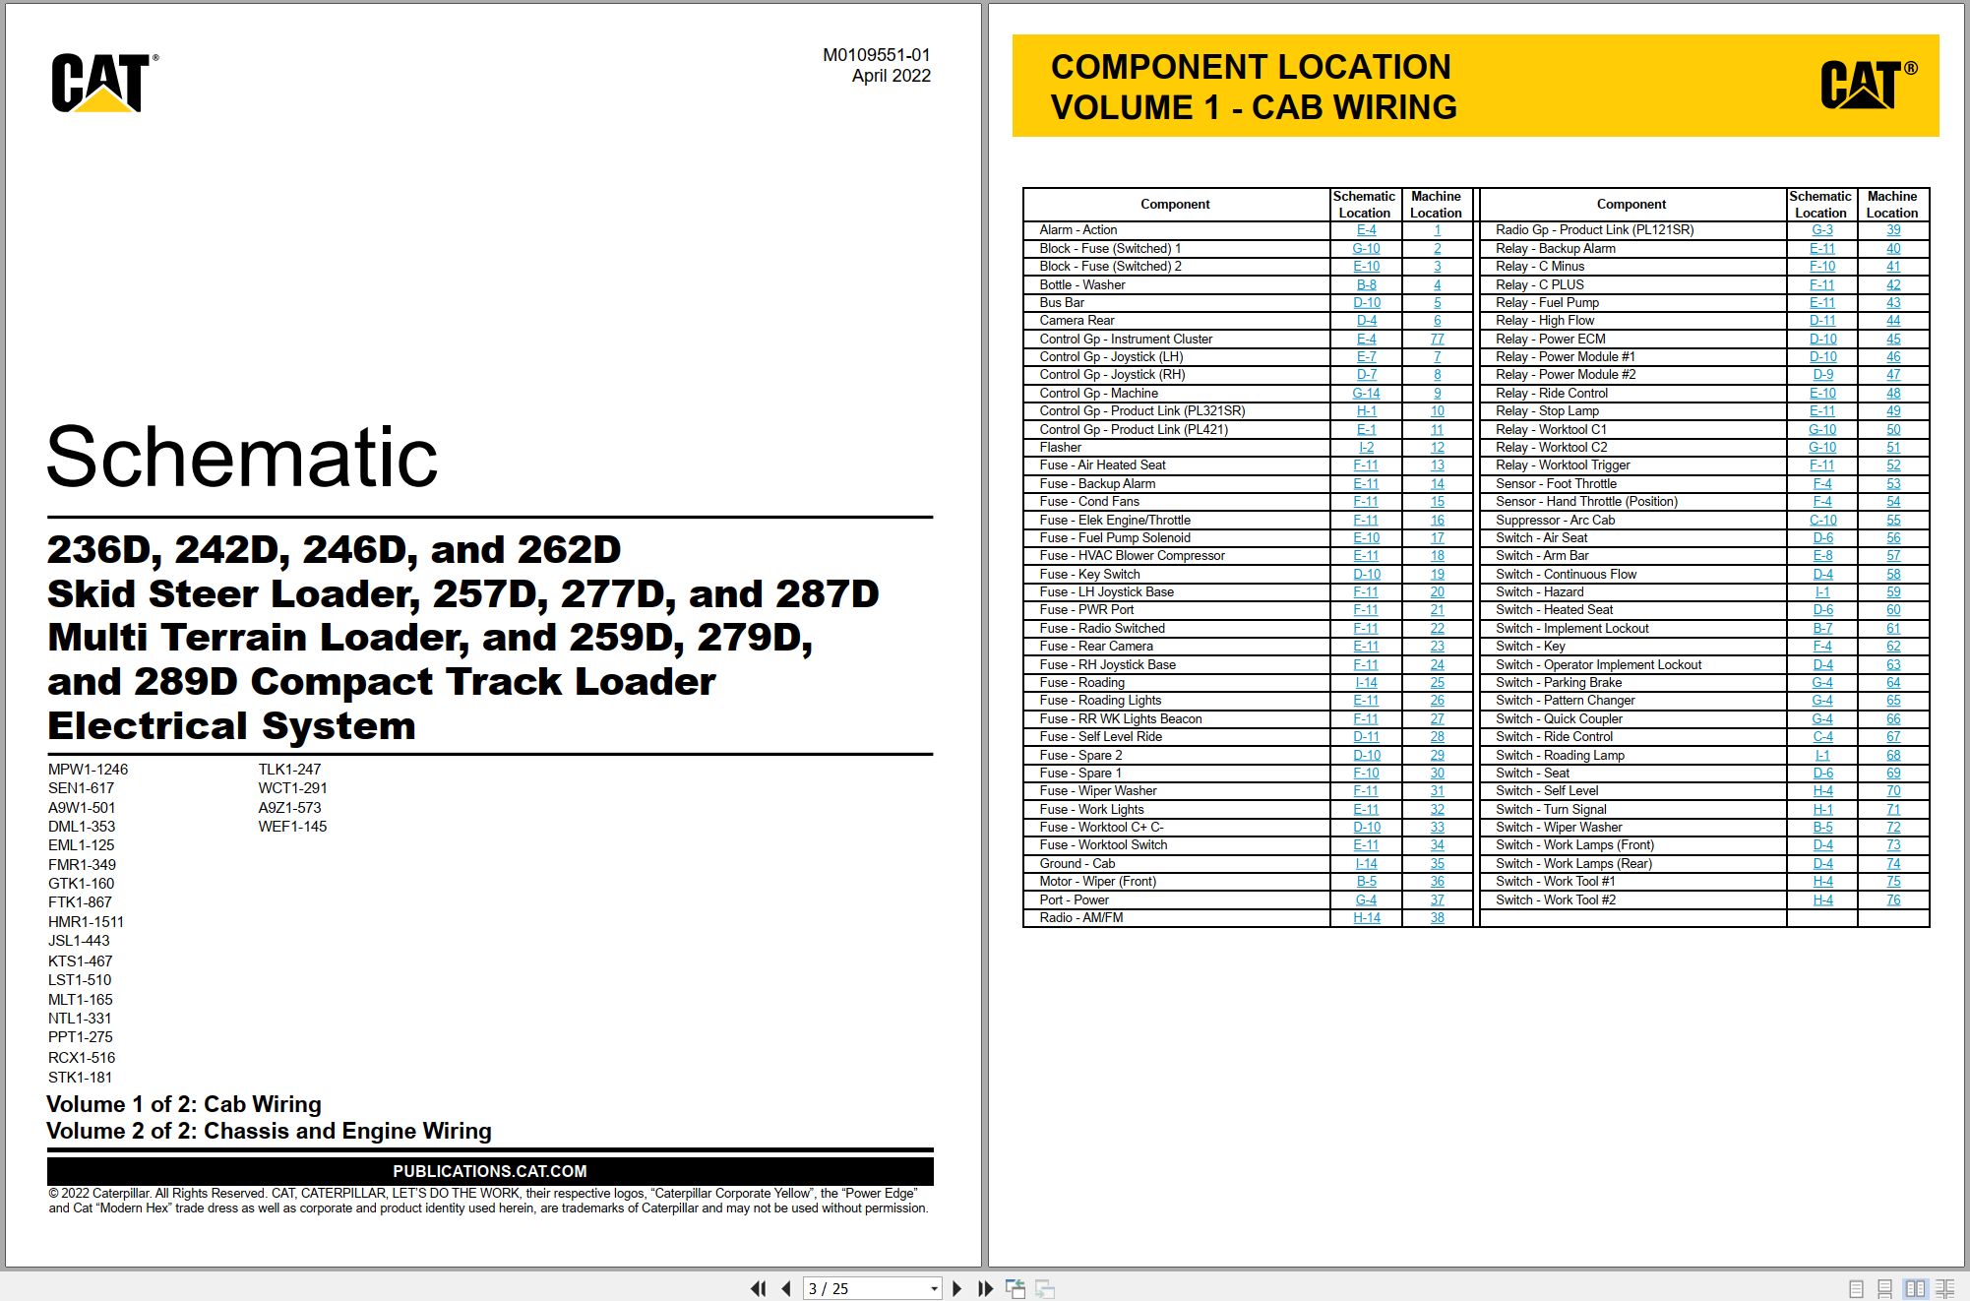Open D-11 link for Relay - High Flow
The width and height of the screenshot is (1970, 1301).
pyautogui.click(x=1822, y=321)
